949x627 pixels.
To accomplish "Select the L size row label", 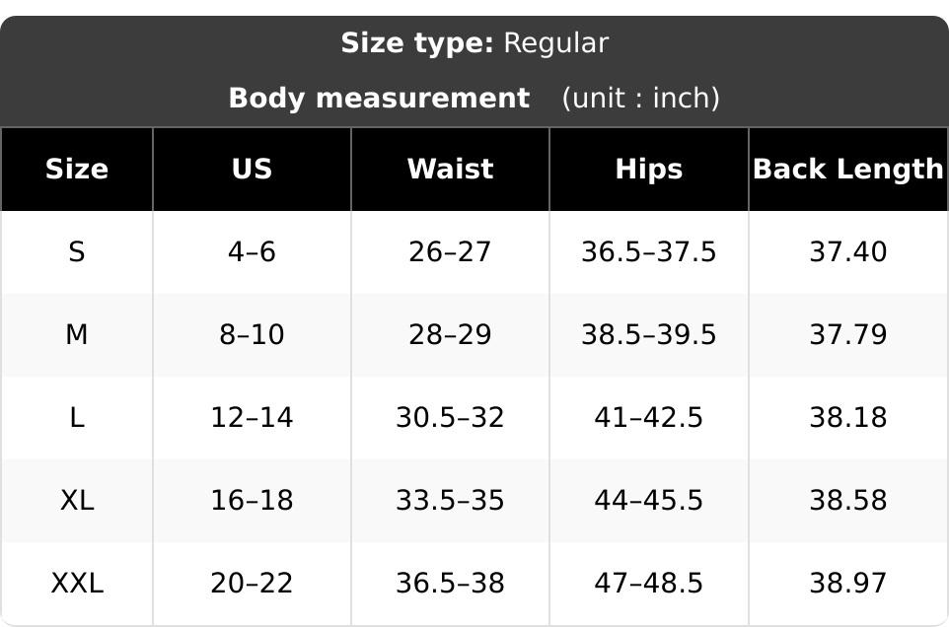I will click(77, 418).
